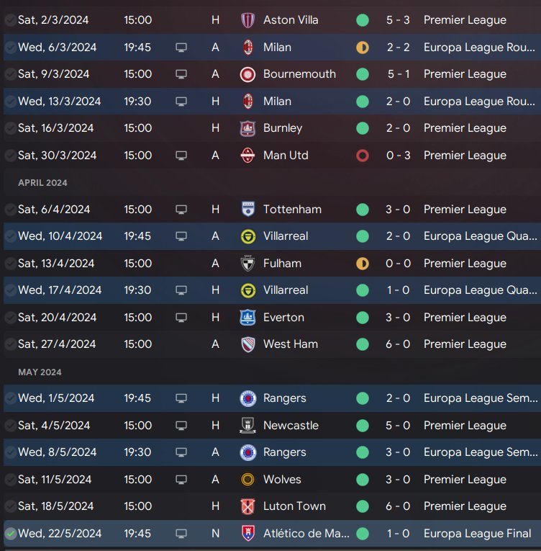Click the Bournemouth club crest
This screenshot has width=541, height=551.
pos(248,74)
